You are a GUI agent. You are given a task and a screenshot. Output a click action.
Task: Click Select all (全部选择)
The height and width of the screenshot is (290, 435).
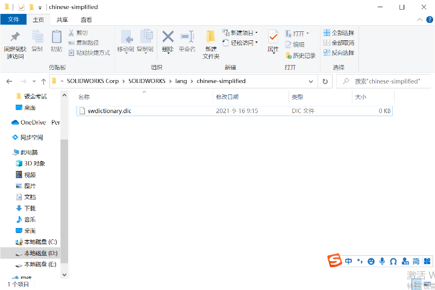pyautogui.click(x=339, y=33)
